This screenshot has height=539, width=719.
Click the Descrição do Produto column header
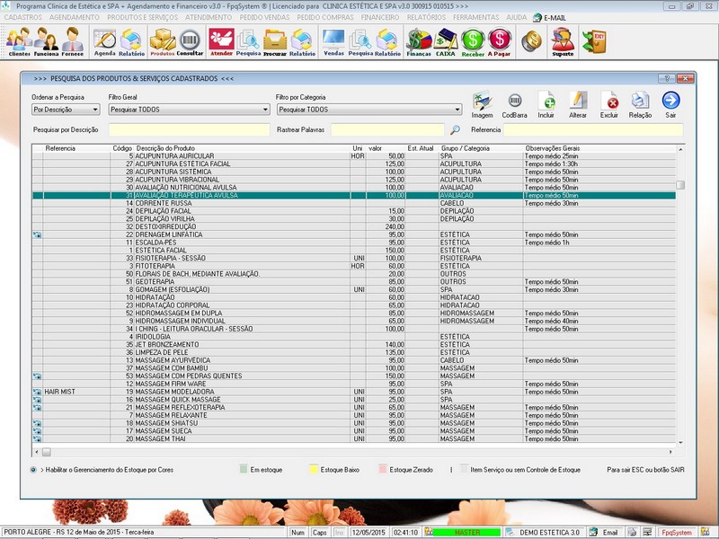click(x=165, y=148)
